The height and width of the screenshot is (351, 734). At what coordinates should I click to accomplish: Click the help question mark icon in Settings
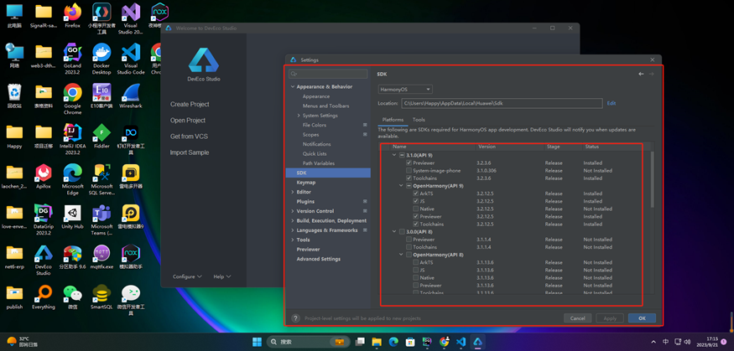click(x=295, y=318)
